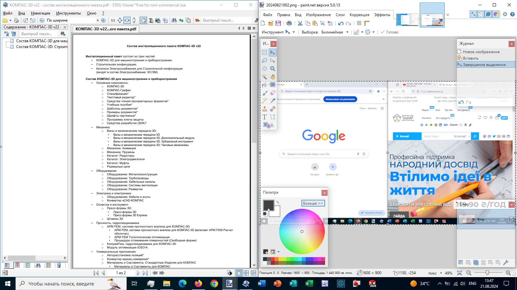Click the Undo arrow in paint.net toolbar
Image resolution: width=517 pixels, height=290 pixels.
(x=341, y=23)
